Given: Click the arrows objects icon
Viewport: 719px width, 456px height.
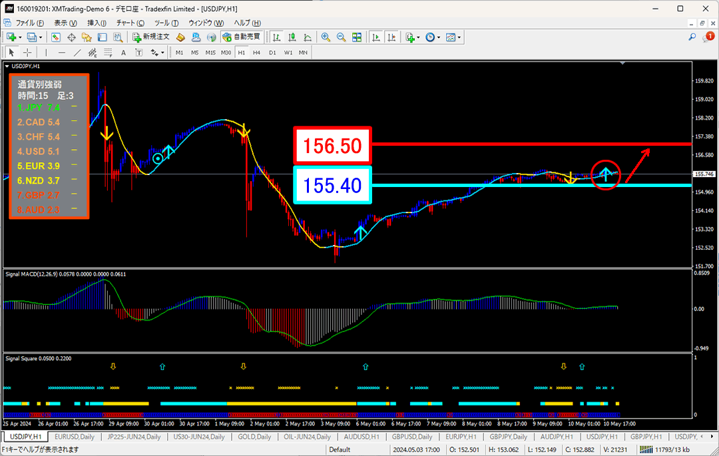Looking at the screenshot, I should coord(155,53).
